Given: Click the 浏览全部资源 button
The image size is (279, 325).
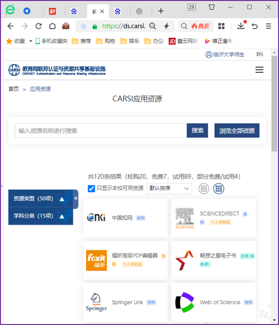Looking at the screenshot, I should point(237,130).
